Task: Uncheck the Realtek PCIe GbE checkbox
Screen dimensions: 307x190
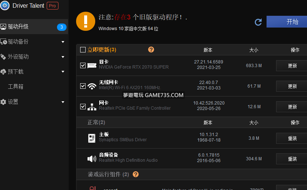Action: point(83,107)
